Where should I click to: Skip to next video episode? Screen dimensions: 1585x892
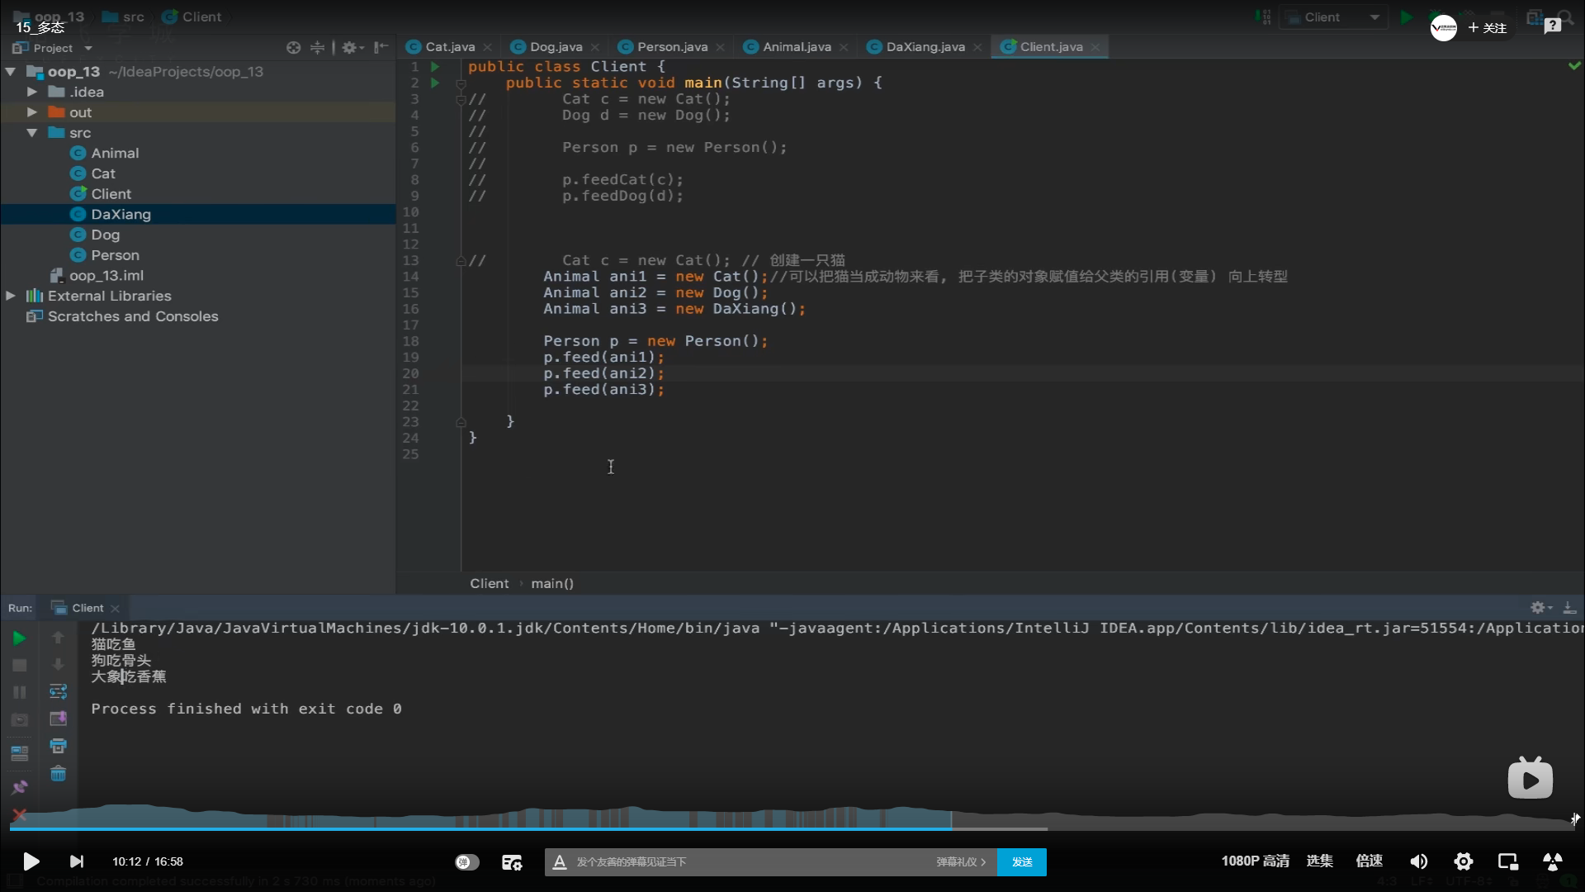tap(76, 861)
